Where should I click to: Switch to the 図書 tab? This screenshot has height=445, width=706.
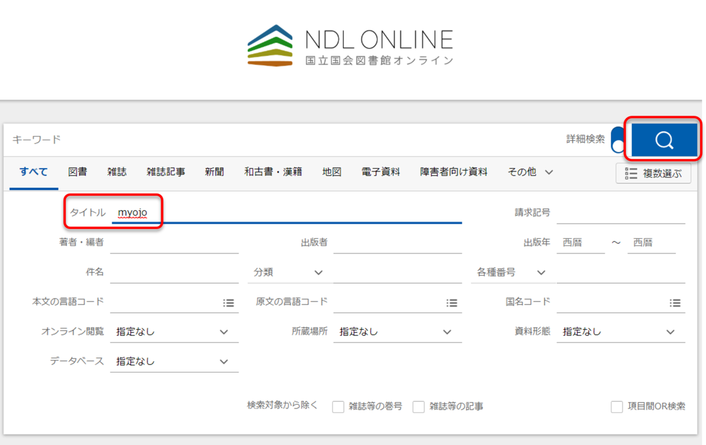(78, 172)
